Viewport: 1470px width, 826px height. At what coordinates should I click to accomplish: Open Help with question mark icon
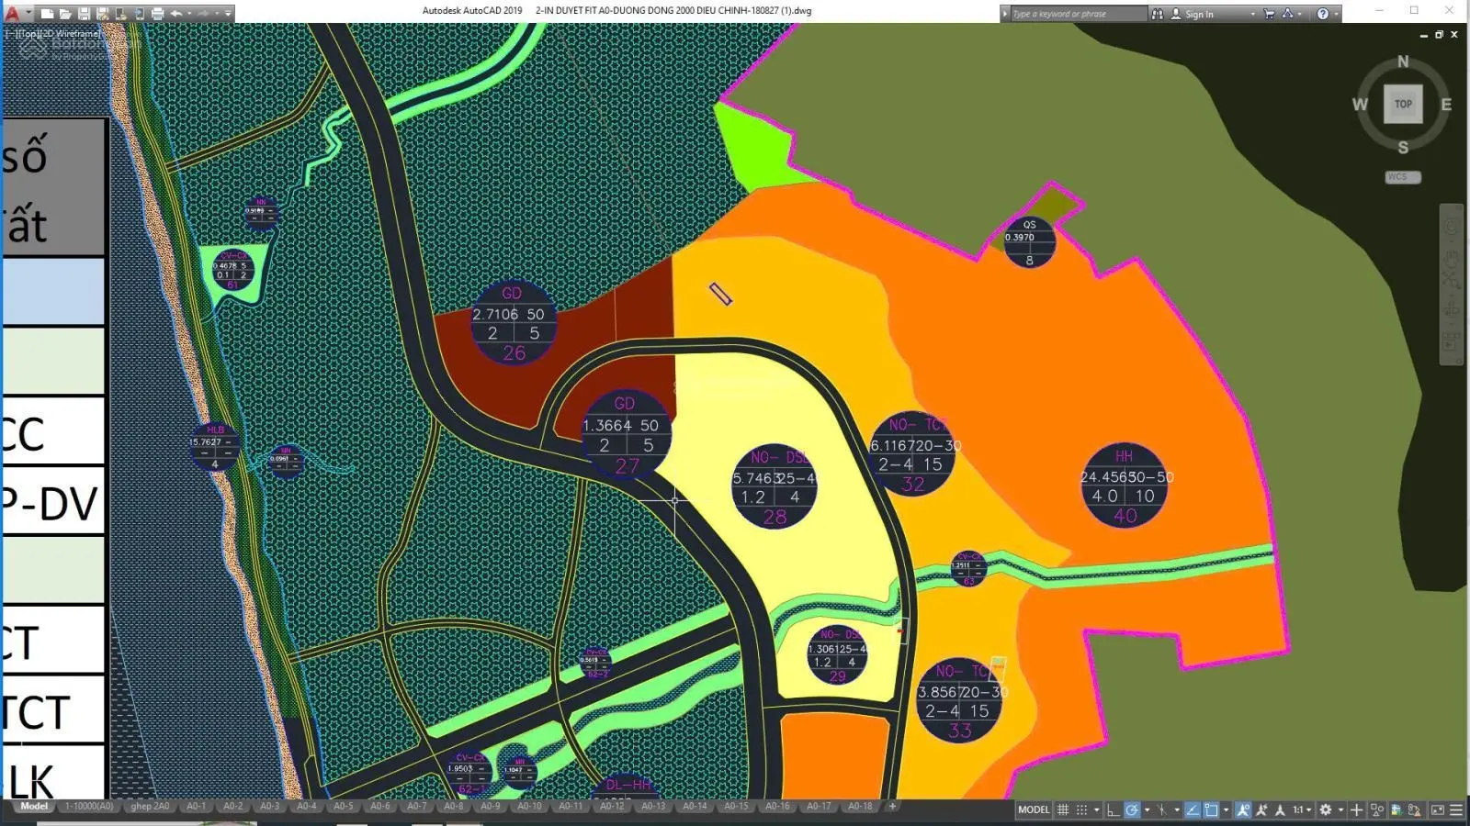(1322, 14)
